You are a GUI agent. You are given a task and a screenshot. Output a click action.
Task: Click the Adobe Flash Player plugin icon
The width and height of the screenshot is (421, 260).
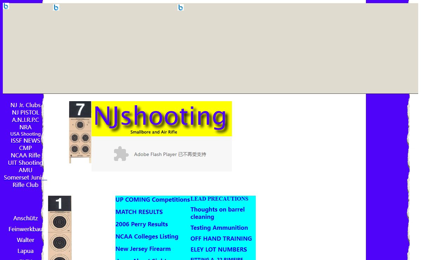(x=121, y=154)
